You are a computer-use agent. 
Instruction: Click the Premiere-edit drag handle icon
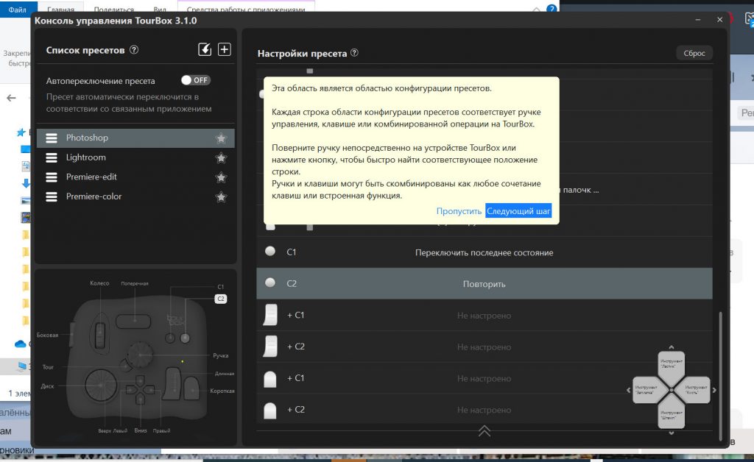(x=52, y=177)
